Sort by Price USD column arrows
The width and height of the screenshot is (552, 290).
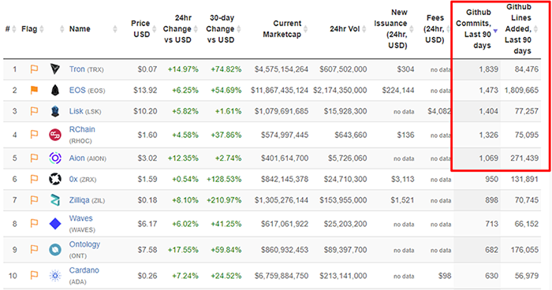point(155,29)
